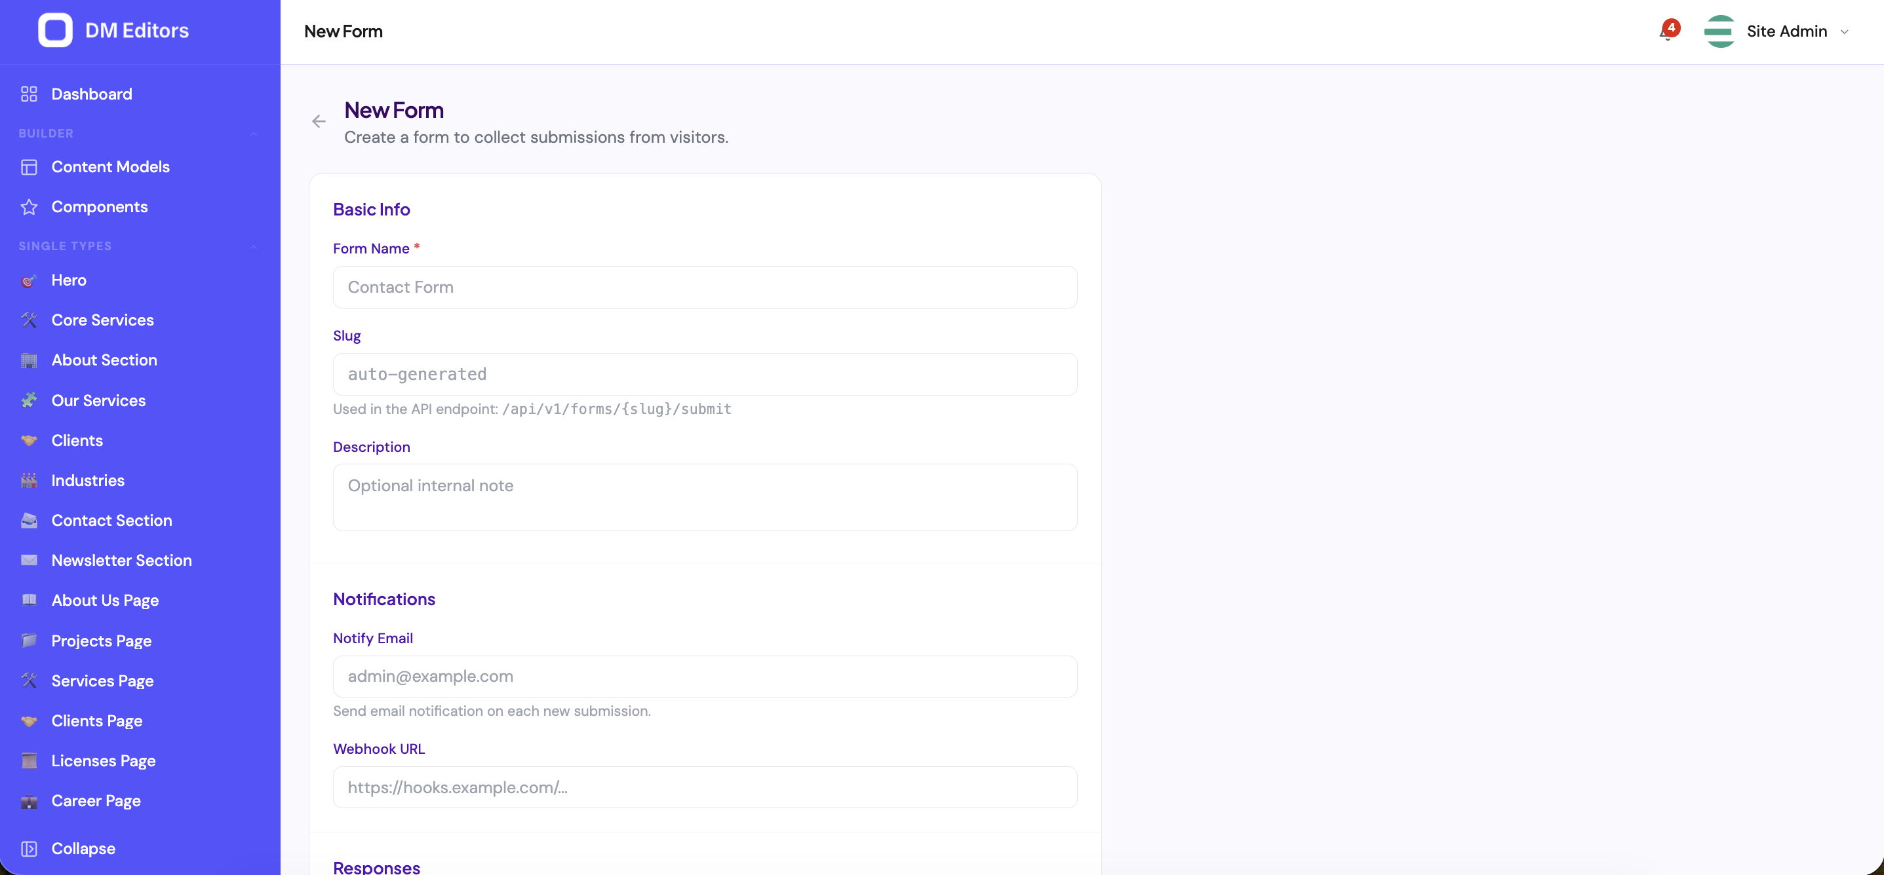This screenshot has height=875, width=1884.
Task: Click the Newsletter Section envelope icon
Action: coord(29,560)
